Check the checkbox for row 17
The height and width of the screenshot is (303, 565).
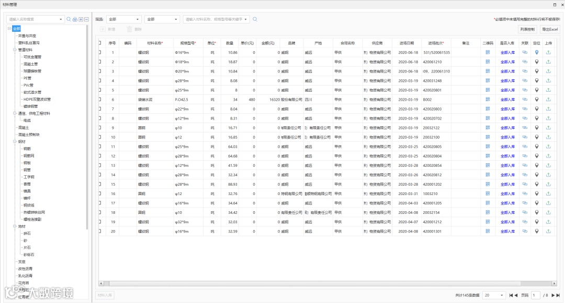click(x=100, y=203)
